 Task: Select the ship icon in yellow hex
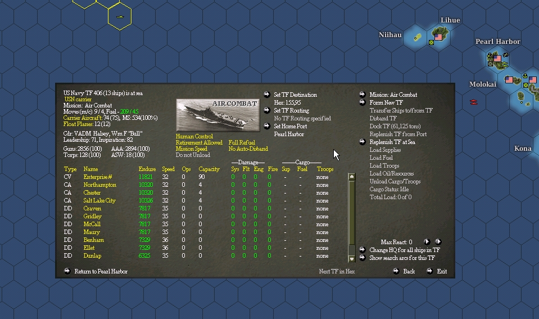click(x=120, y=16)
